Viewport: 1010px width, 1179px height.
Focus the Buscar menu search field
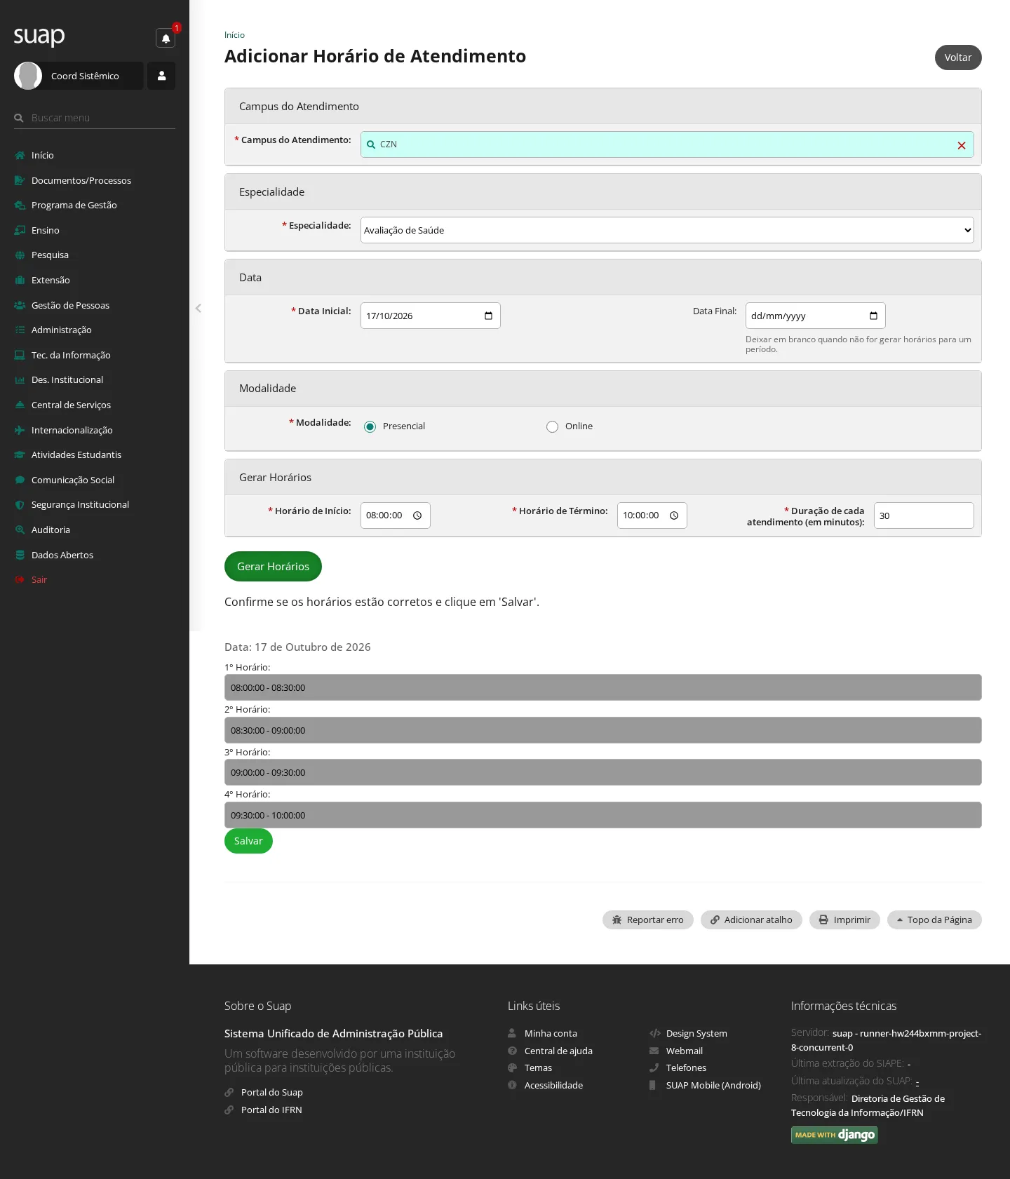(95, 118)
